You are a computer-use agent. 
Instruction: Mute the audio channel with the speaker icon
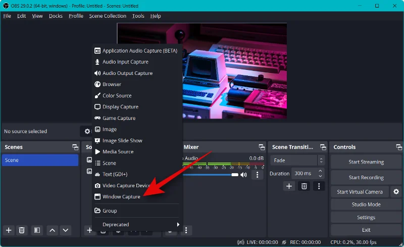click(x=243, y=175)
